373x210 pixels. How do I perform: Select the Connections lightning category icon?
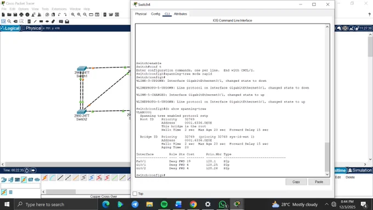point(24,179)
